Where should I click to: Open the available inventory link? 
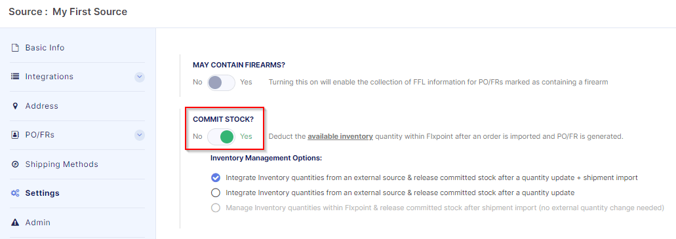point(340,136)
